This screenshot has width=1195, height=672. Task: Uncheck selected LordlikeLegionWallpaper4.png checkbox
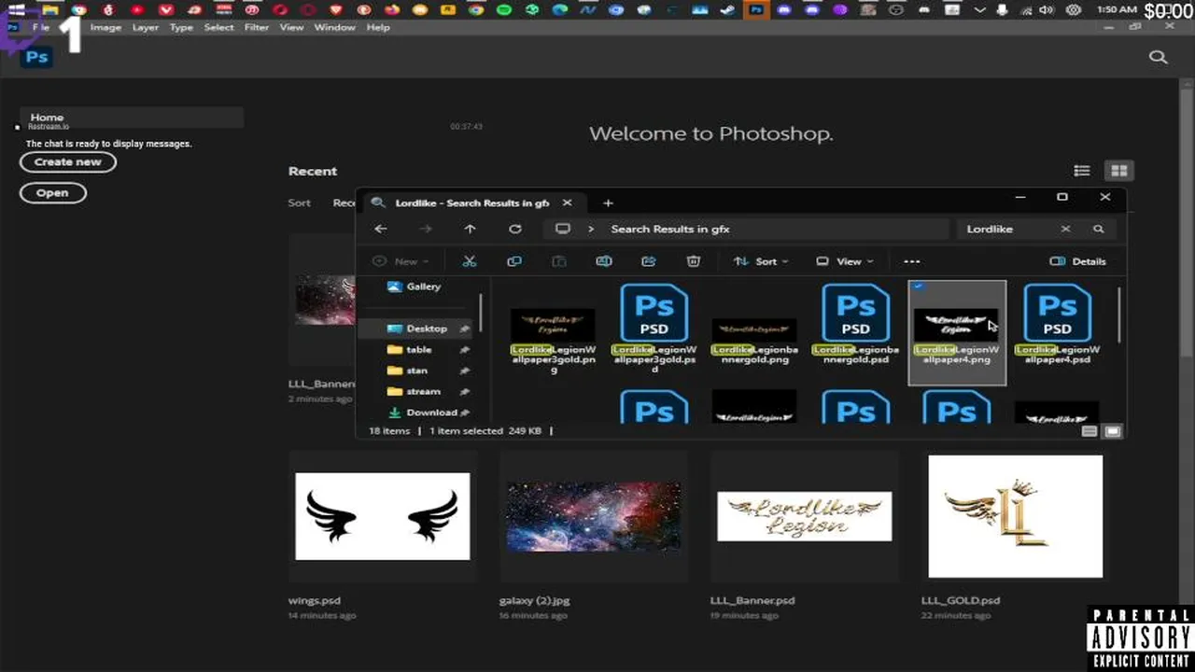click(x=919, y=287)
